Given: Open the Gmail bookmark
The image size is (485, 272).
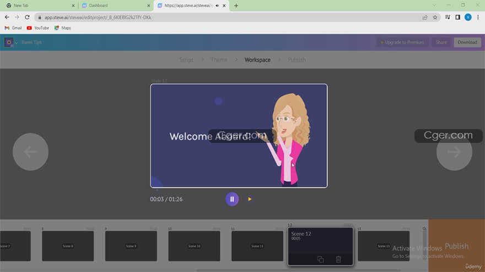Looking at the screenshot, I should point(13,28).
